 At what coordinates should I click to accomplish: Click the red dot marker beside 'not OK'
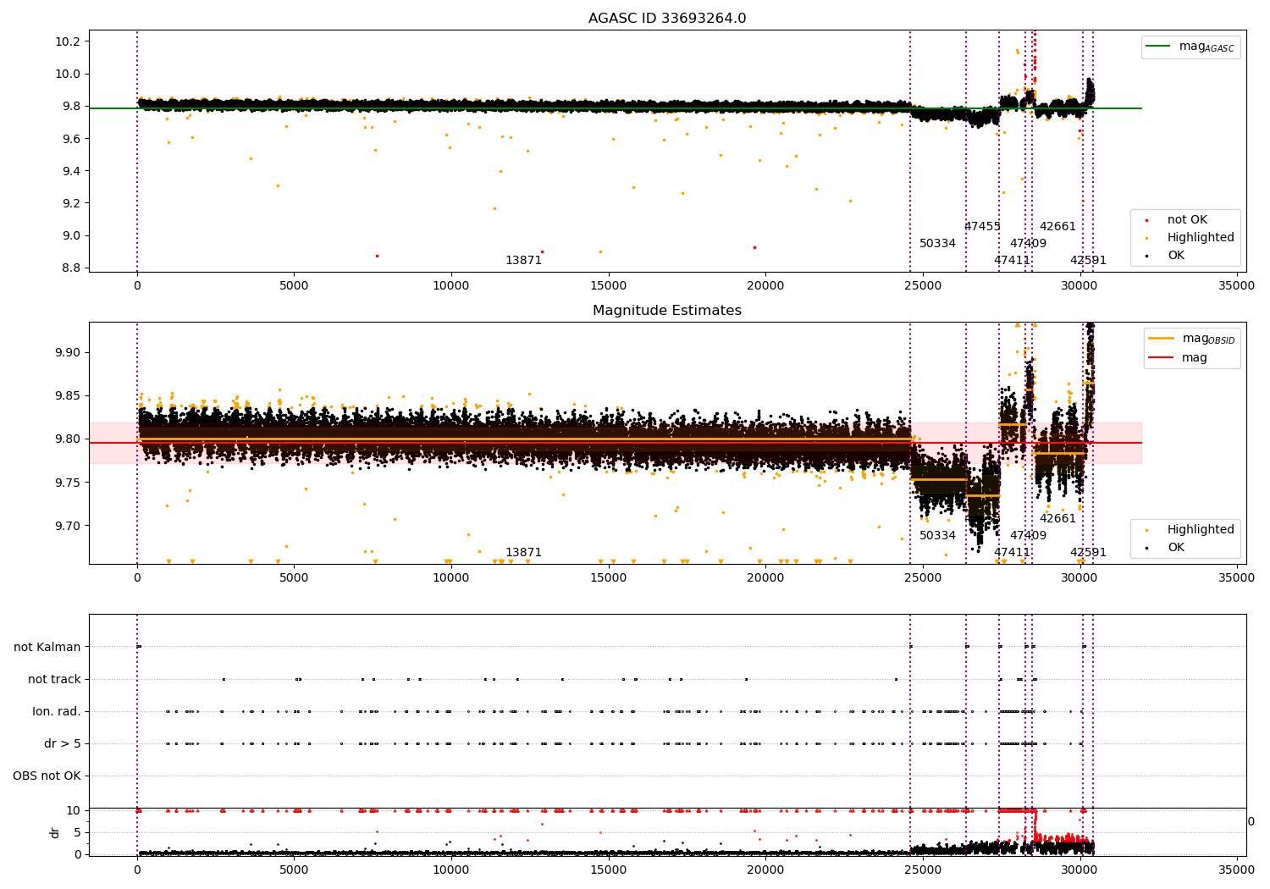(1147, 220)
